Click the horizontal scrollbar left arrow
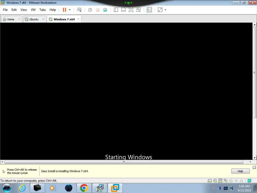257x193 pixels. [x=2, y=162]
